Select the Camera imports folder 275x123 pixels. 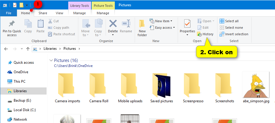68,88
